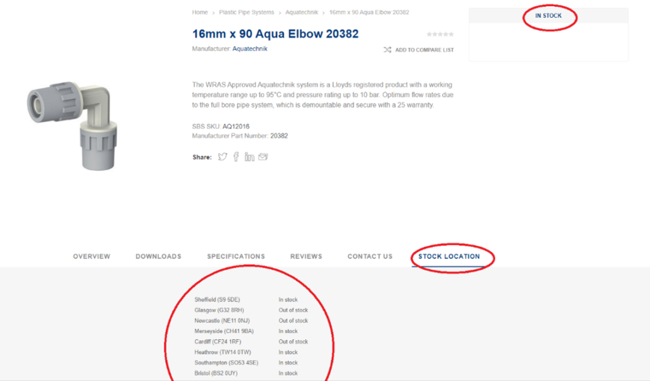Click the product title heading
This screenshot has height=381, width=650.
275,34
